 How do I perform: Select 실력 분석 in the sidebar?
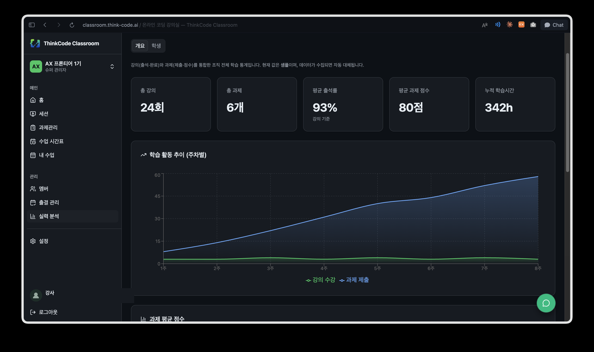point(72,216)
